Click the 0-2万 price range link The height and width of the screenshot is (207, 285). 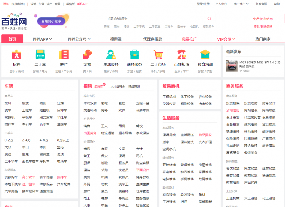(x=9, y=140)
